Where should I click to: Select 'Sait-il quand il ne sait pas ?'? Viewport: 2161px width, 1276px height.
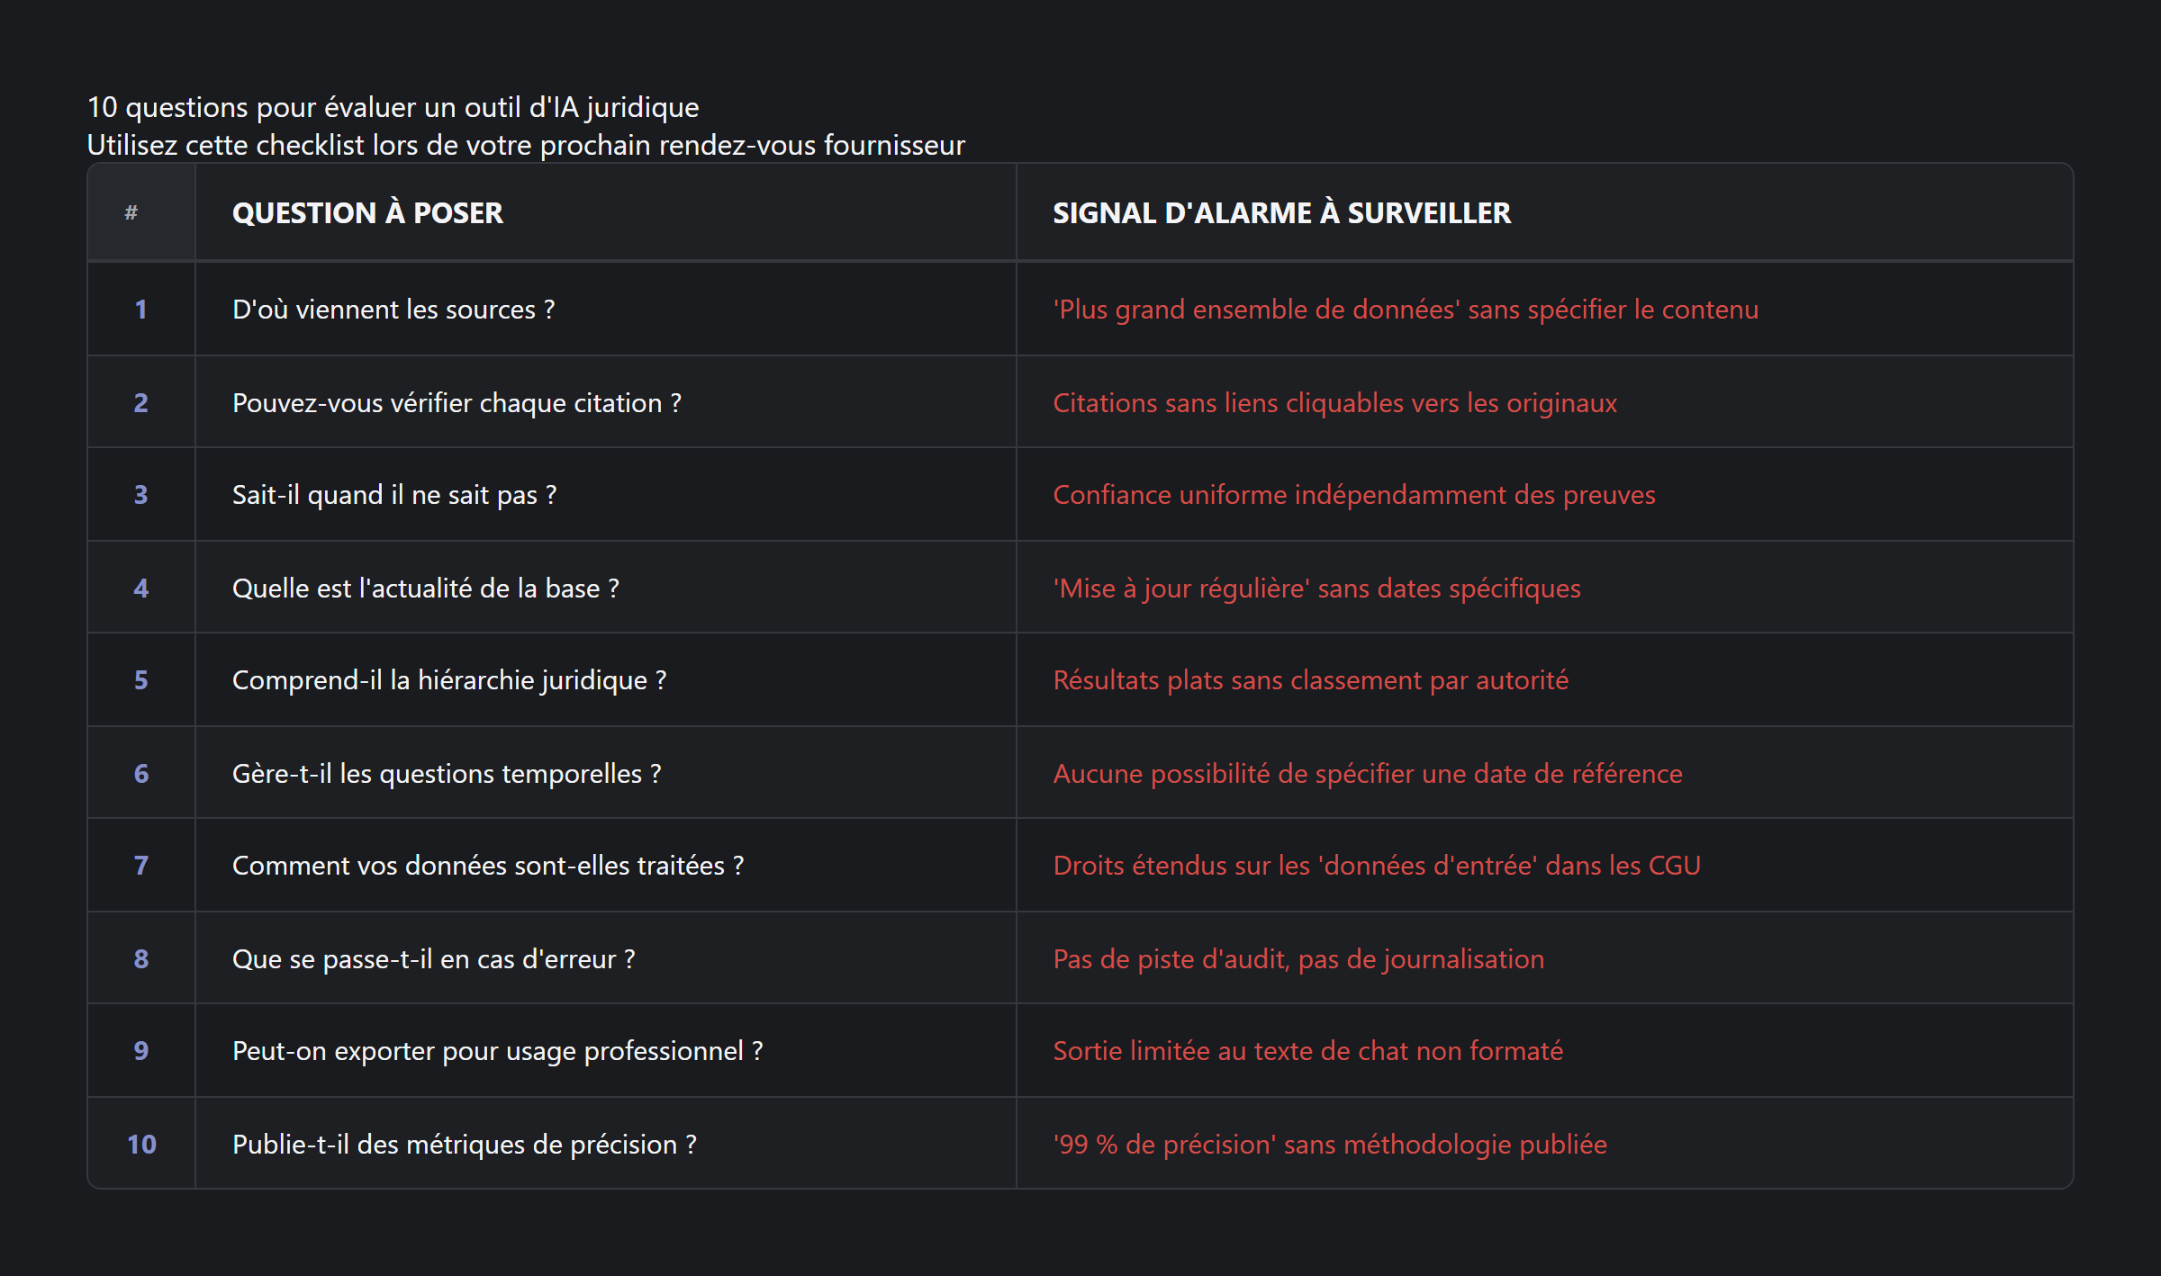pos(394,495)
